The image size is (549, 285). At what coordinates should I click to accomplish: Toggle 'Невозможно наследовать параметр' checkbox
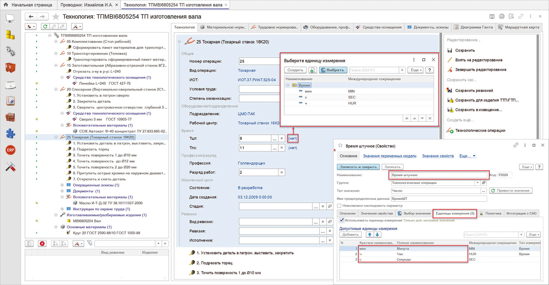coord(339,206)
